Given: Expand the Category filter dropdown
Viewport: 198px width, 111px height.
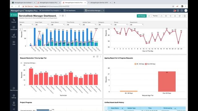Looking at the screenshot, I should point(105,25).
